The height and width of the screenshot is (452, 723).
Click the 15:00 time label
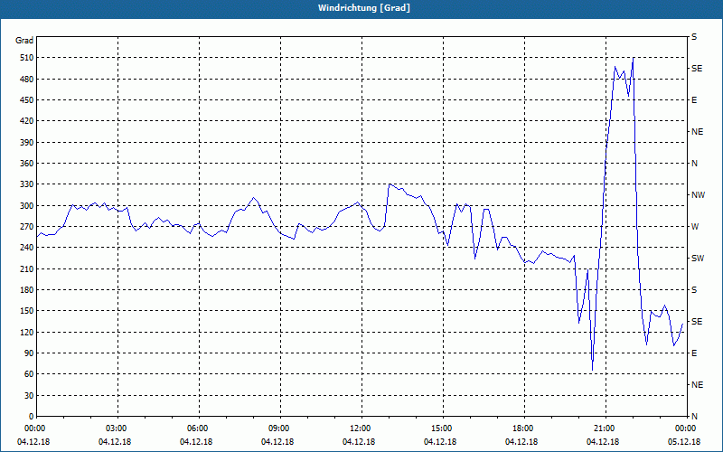point(443,428)
